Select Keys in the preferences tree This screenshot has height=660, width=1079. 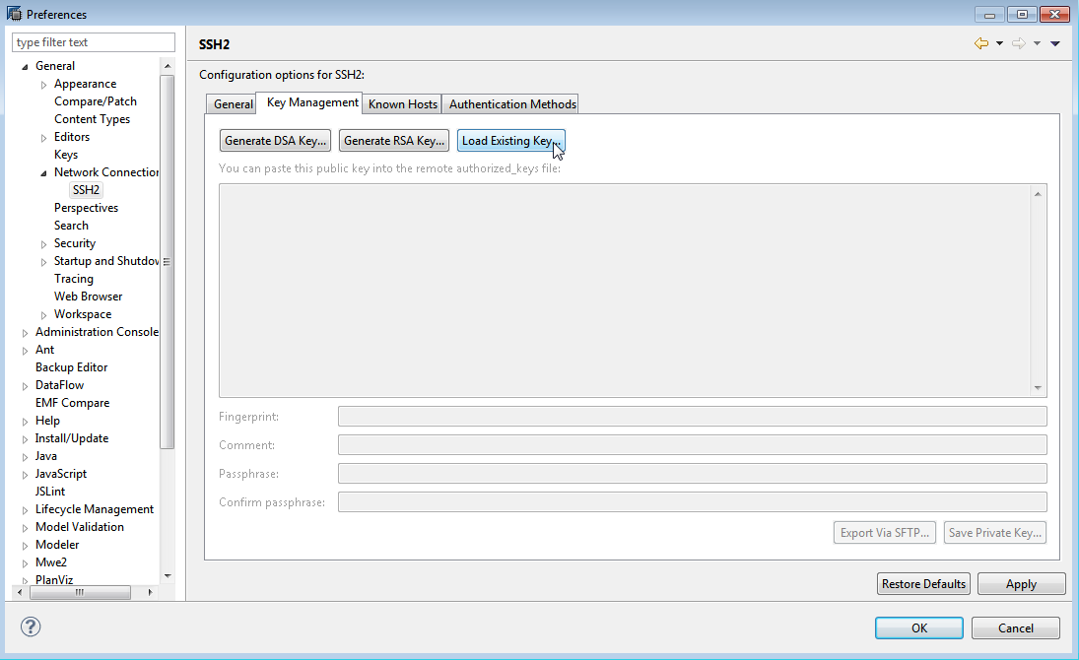click(x=66, y=155)
